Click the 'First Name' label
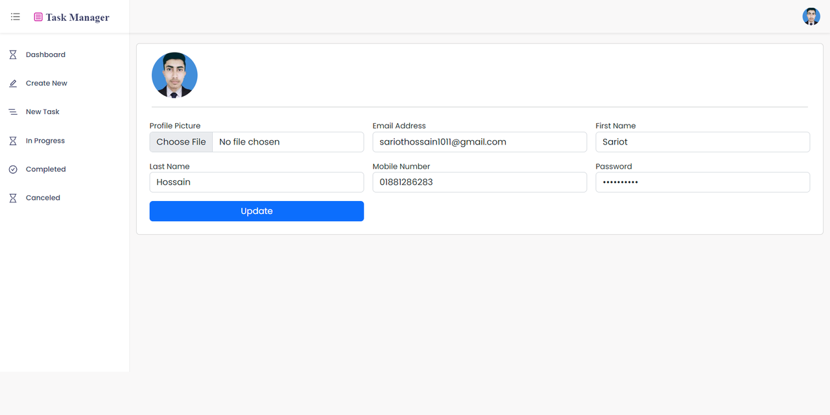The height and width of the screenshot is (415, 830). tap(616, 126)
